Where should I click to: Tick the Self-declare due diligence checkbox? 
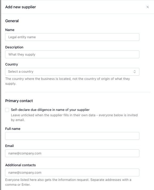point(7,110)
